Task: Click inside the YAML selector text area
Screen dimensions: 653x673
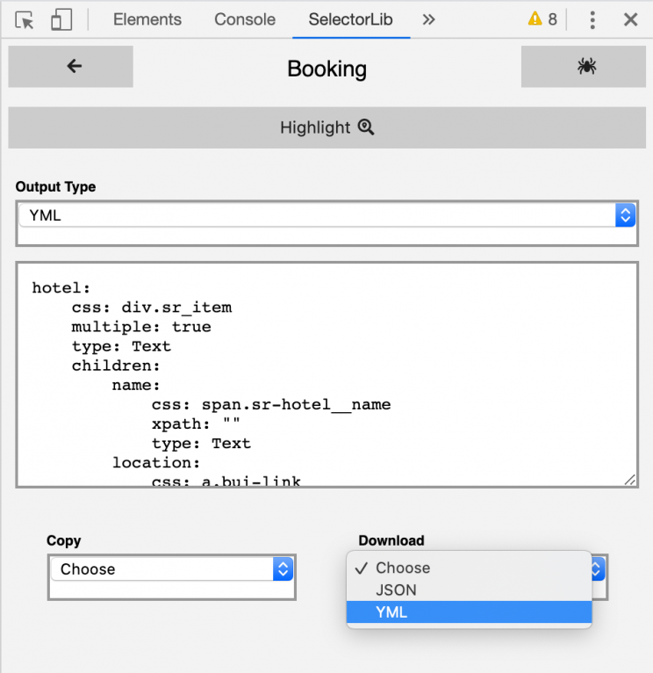Action: tap(327, 374)
